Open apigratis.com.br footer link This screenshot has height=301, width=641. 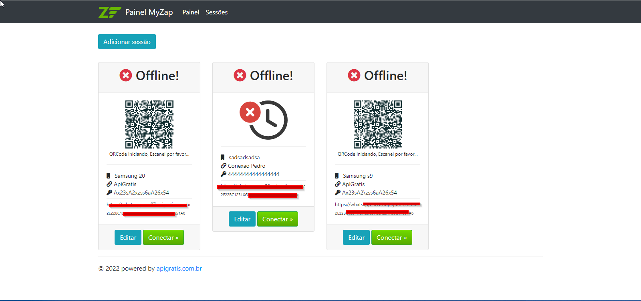pyautogui.click(x=179, y=269)
